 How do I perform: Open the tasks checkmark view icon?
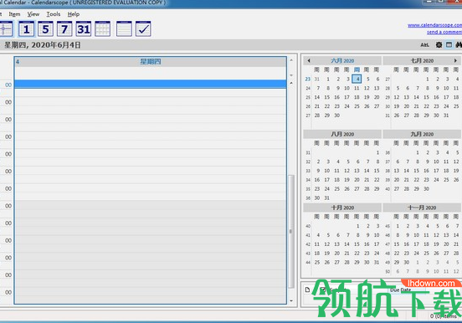(x=143, y=29)
